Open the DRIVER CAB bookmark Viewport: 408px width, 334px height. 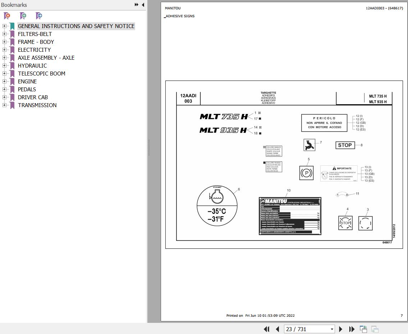pyautogui.click(x=33, y=97)
